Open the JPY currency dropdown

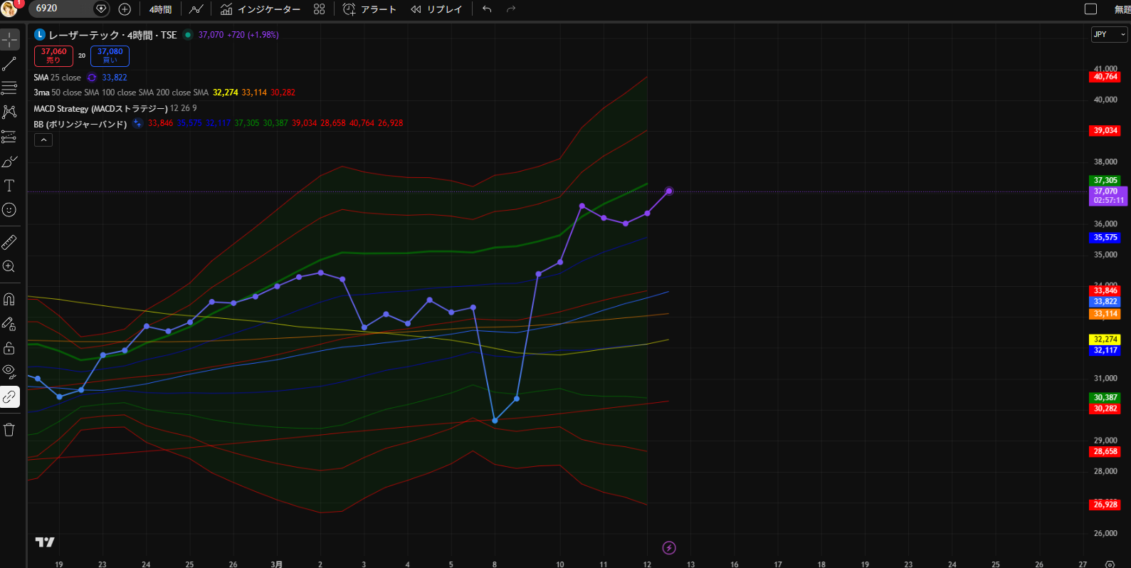(x=1109, y=34)
